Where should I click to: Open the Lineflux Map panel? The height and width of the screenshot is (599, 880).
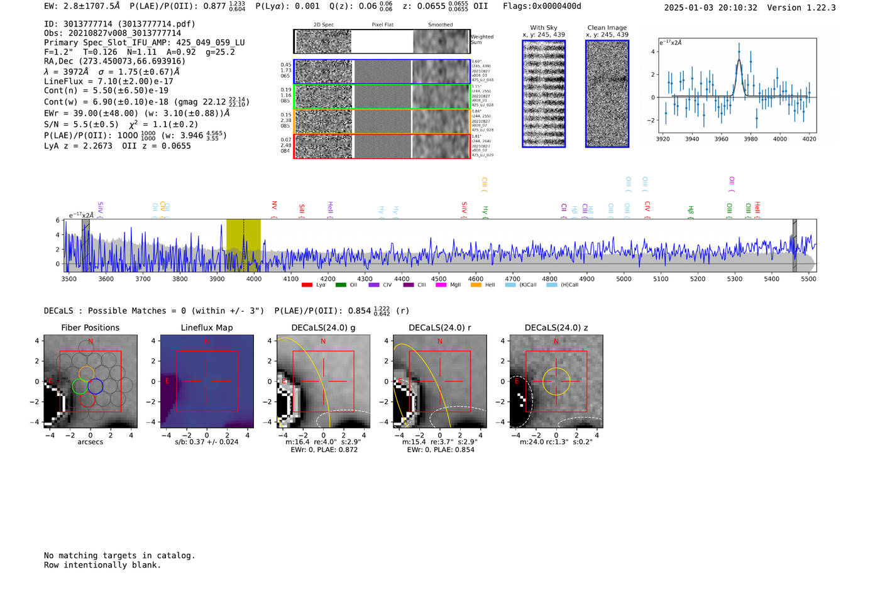tap(207, 382)
